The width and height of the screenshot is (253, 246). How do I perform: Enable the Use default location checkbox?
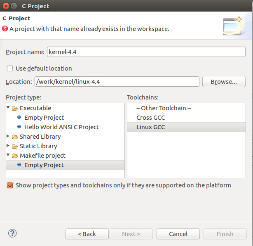(x=10, y=69)
